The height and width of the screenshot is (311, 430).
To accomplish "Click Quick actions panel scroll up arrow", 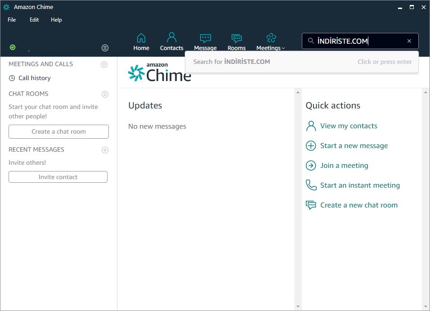I will 426,93.
